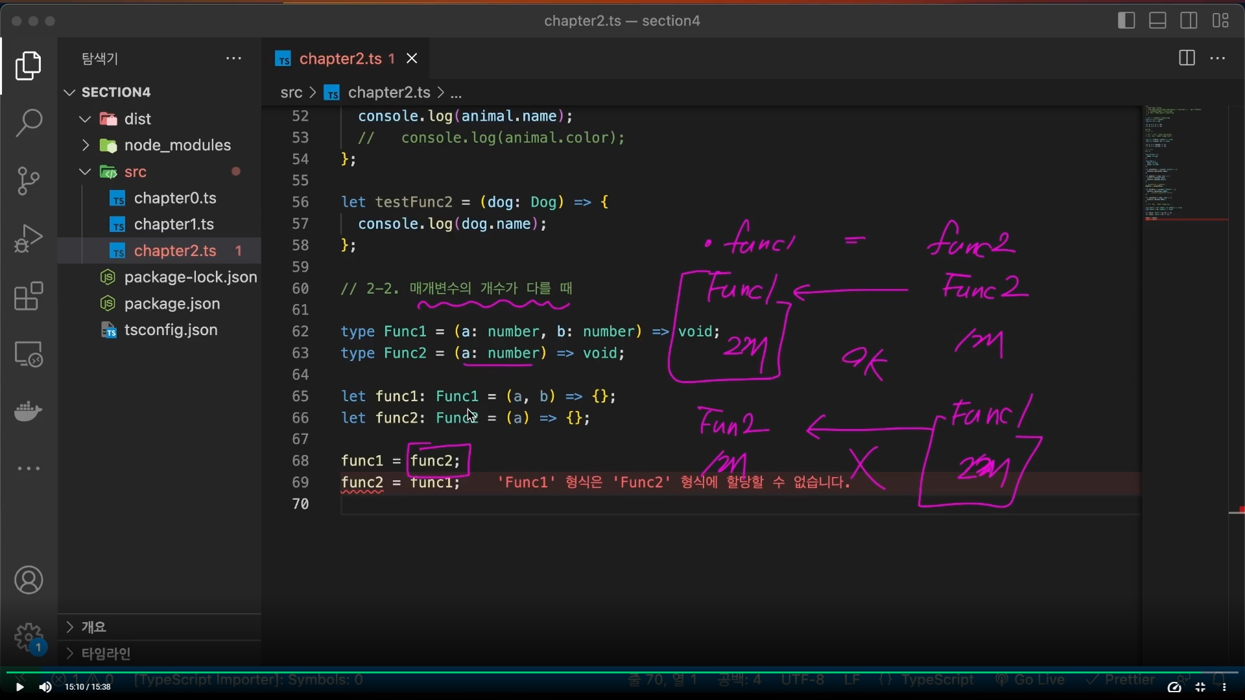
Task: Toggle secondary sidebar layout button
Action: click(1189, 21)
